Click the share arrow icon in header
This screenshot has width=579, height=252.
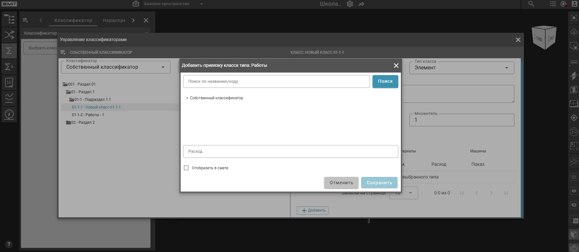tap(361, 4)
